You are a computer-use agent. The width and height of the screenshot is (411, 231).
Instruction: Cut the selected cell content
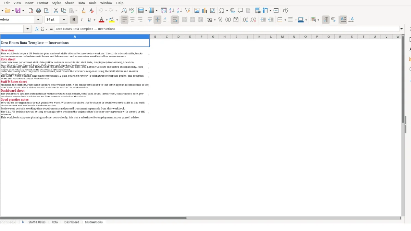click(x=56, y=11)
